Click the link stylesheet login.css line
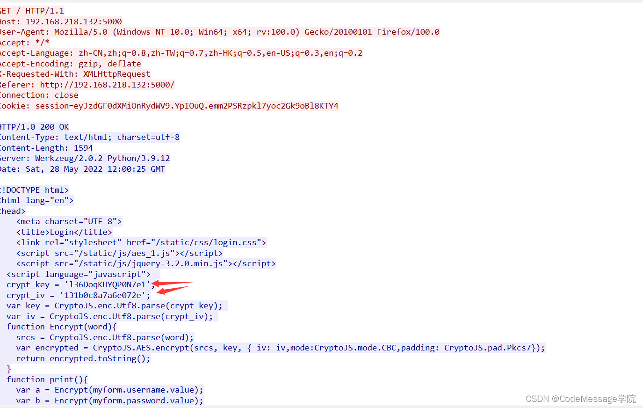Viewport: 643px width, 408px height. [x=141, y=242]
